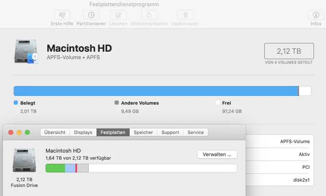Click the 'APFS-Volume' info row value
326x196 pixels.
click(x=295, y=142)
